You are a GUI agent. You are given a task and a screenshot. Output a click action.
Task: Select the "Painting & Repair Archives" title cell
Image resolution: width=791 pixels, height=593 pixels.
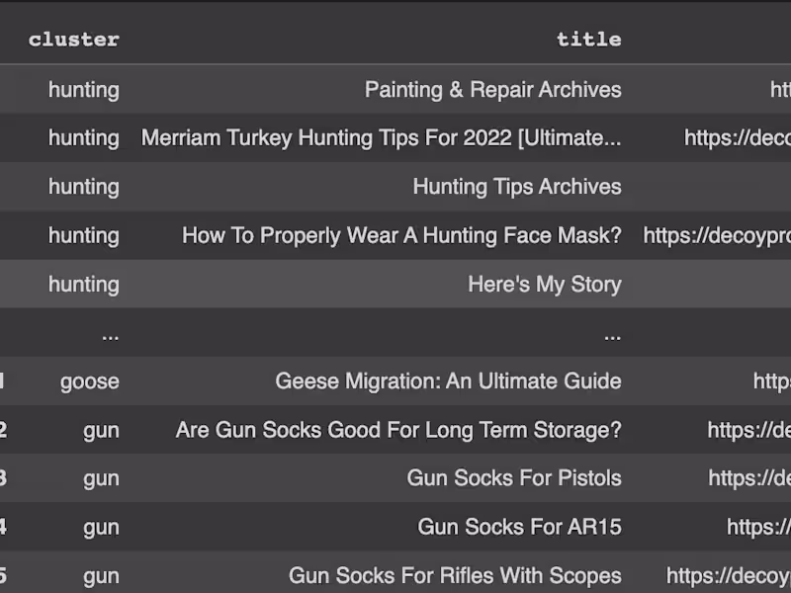[492, 90]
